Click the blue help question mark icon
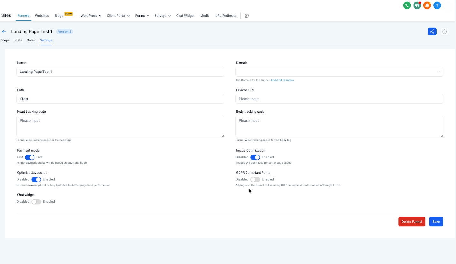The width and height of the screenshot is (456, 264). point(437,5)
